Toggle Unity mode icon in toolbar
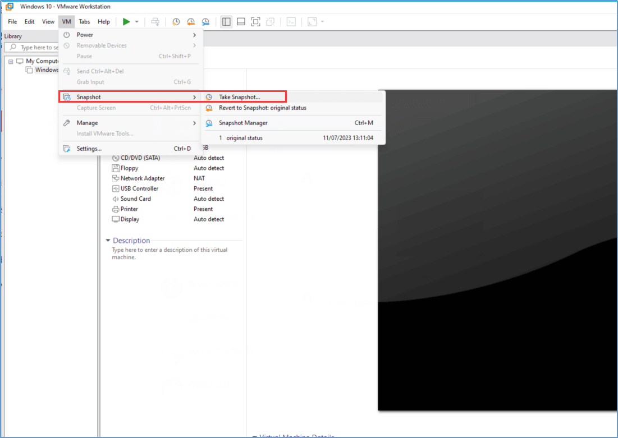The width and height of the screenshot is (618, 438). (270, 21)
